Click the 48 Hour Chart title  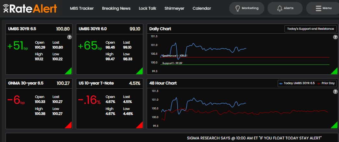coord(163,83)
